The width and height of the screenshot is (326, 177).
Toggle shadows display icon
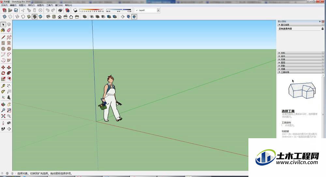point(75,10)
